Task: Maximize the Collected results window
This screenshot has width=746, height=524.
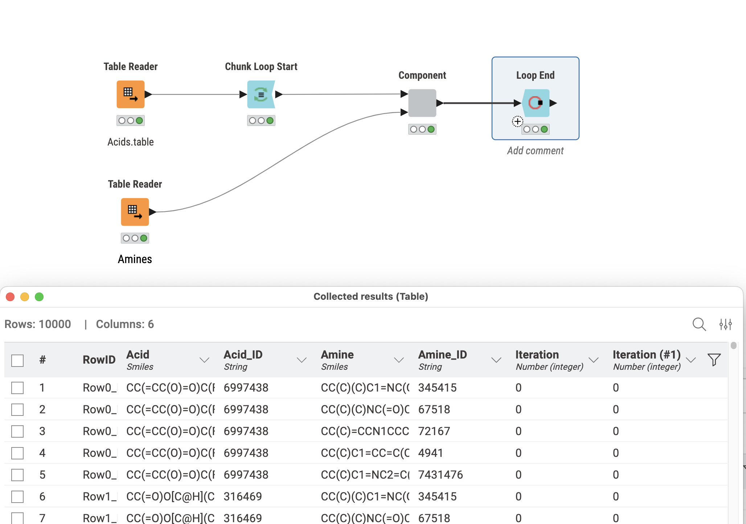Action: point(39,297)
